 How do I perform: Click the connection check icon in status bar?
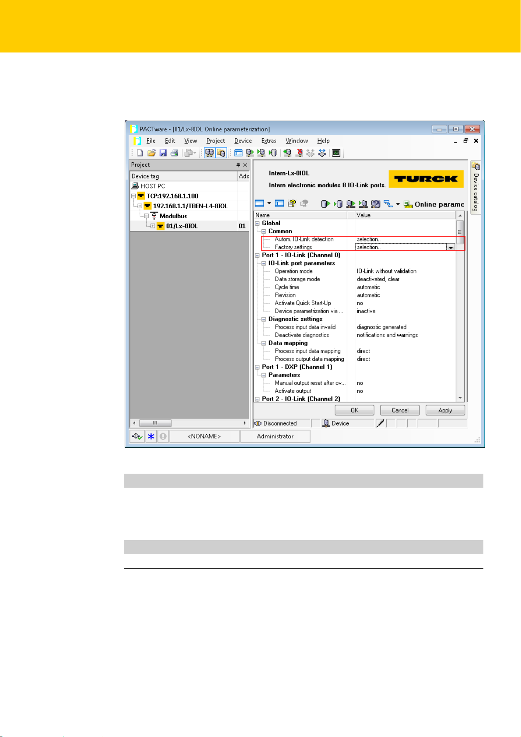tap(137, 436)
